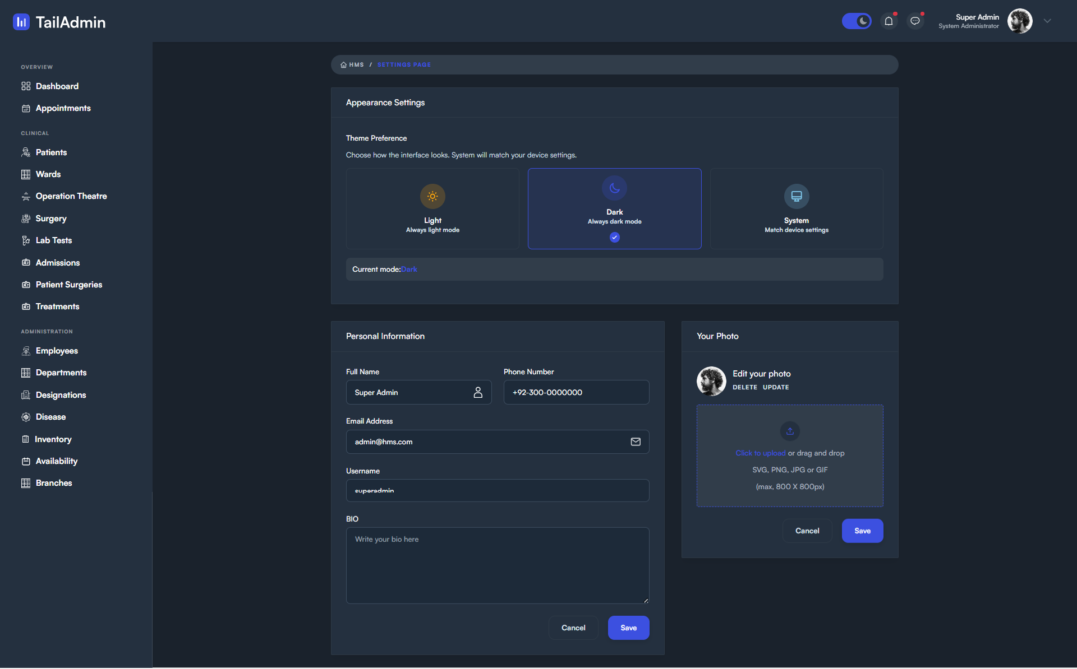Toggle the dark mode switch in header
Screen dimensions: 1077x669
857,21
